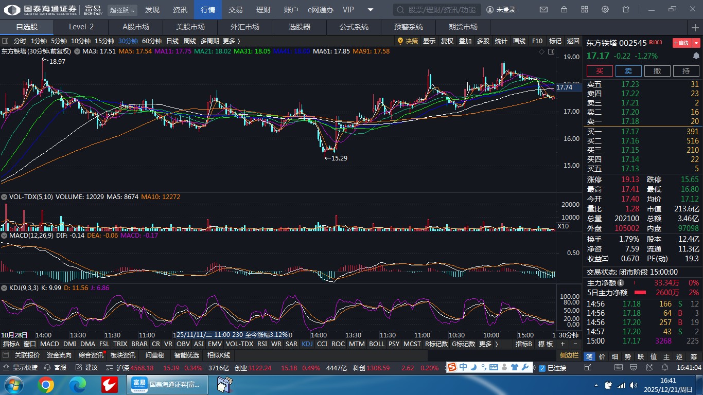Open the skin theme shirt icon
This screenshot has width=703, height=395.
tap(626, 10)
